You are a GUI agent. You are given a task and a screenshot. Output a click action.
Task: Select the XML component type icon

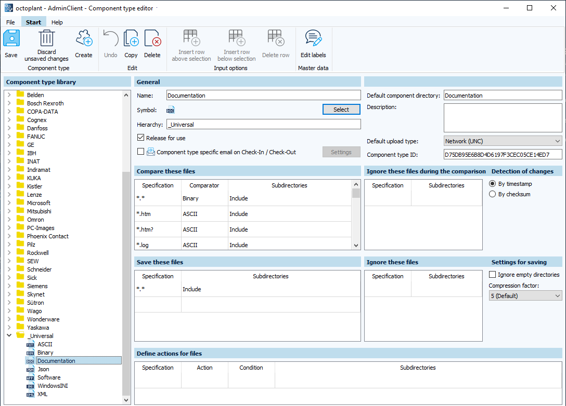30,394
